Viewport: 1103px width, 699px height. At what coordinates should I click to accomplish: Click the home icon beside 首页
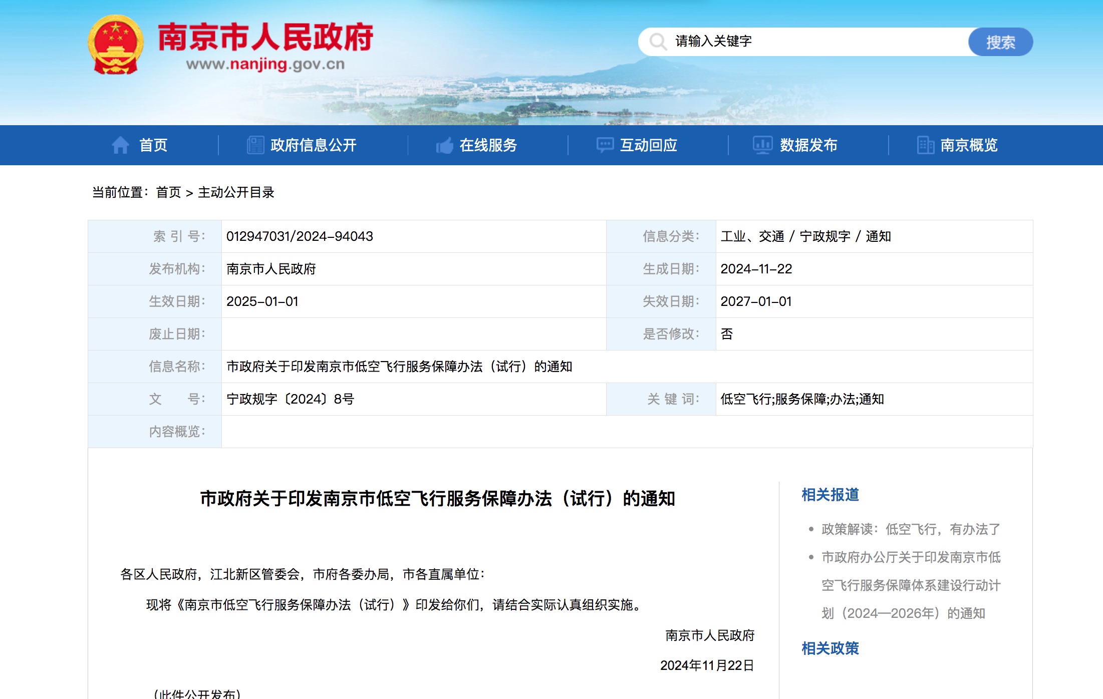pos(120,145)
